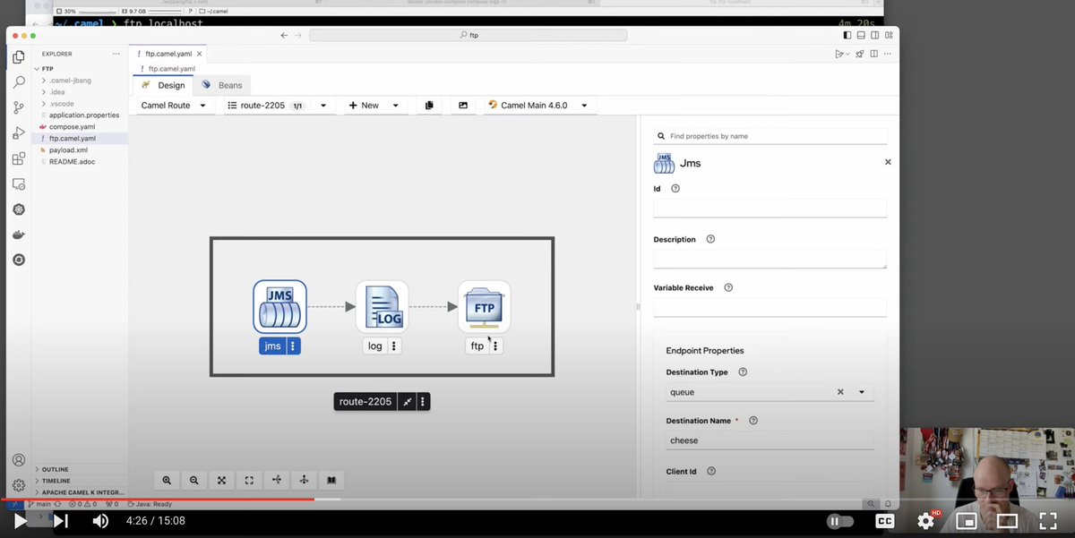Click the fit-to-screen brackets button
This screenshot has height=538, width=1075.
[x=249, y=481]
